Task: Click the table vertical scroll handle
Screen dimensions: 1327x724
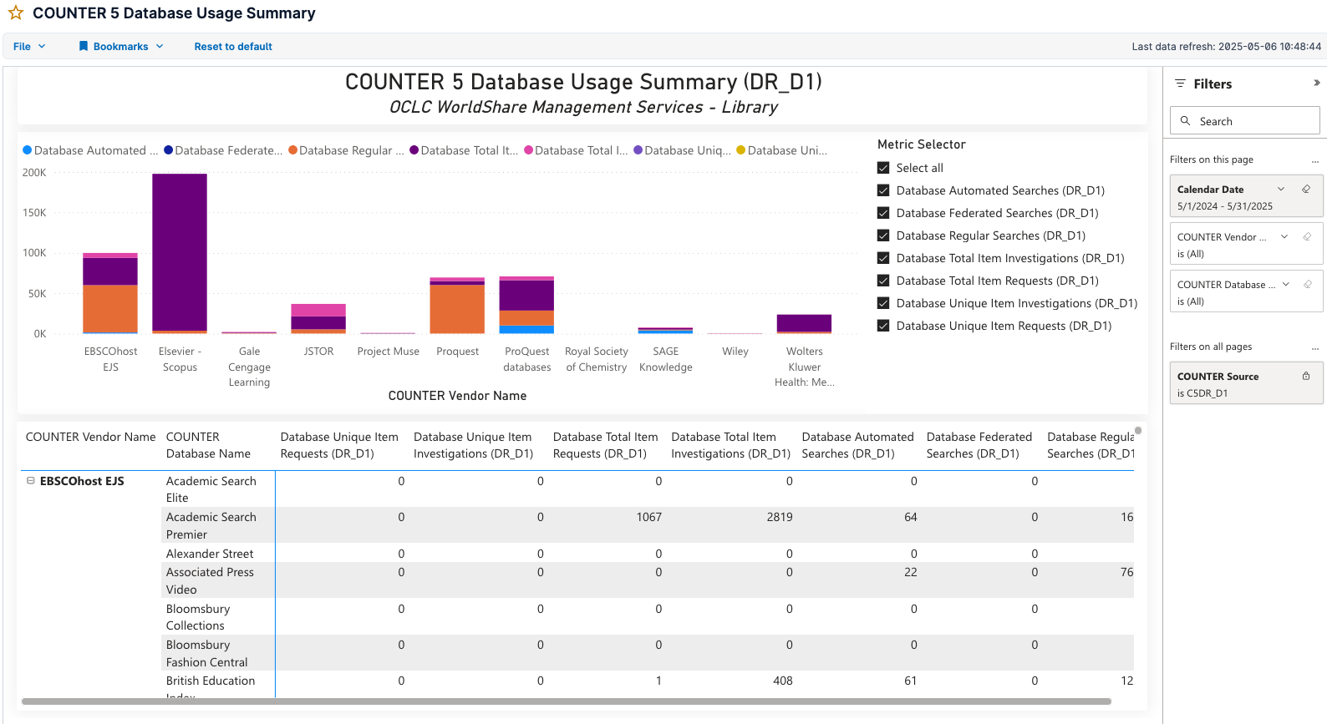Action: pos(1138,431)
